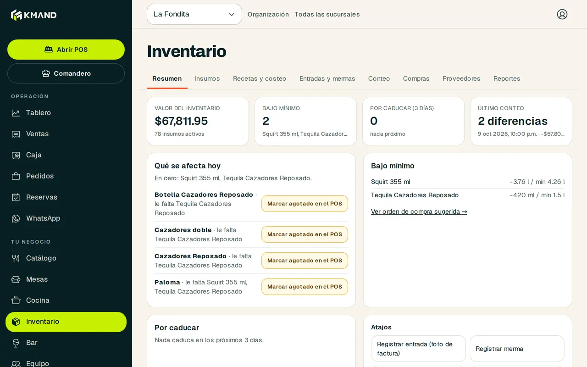
Task: Click the KMAND logo
Action: [x=34, y=15]
